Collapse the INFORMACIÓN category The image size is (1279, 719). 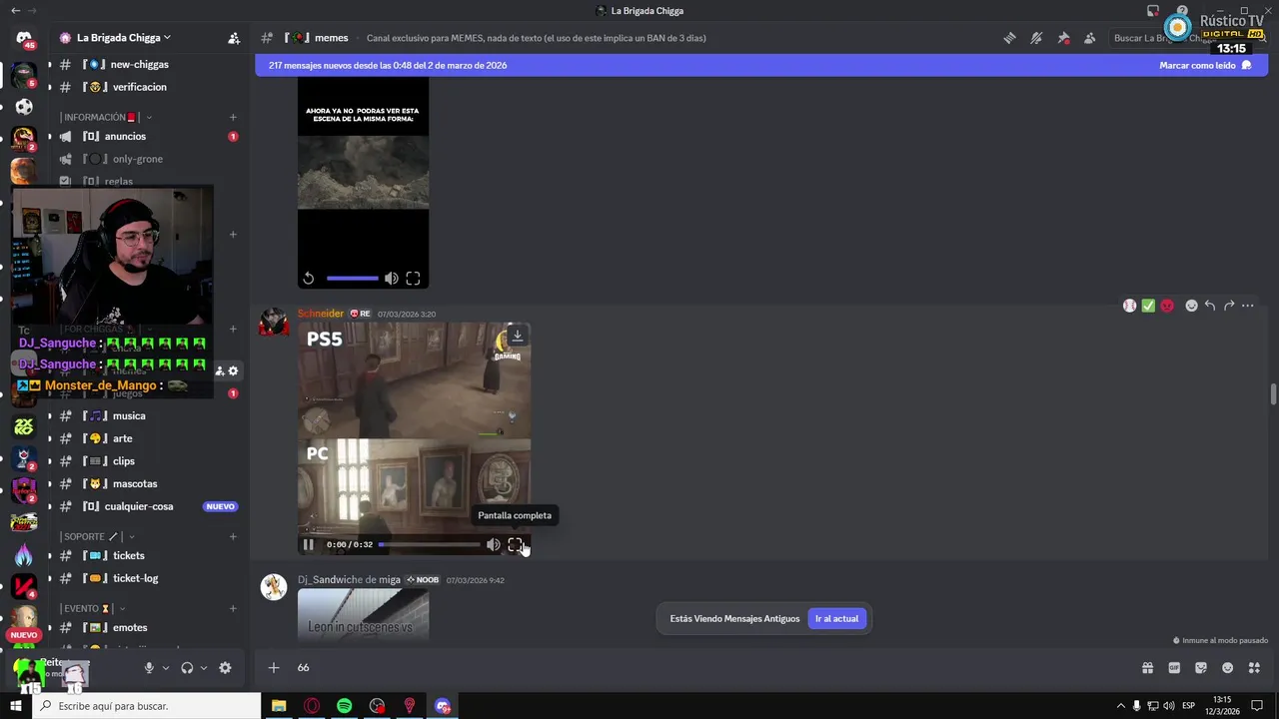pyautogui.click(x=107, y=117)
